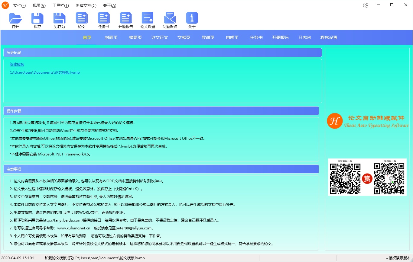Click the orange H app logo in title bar
The width and height of the screenshot is (413, 262).
coord(5,5)
